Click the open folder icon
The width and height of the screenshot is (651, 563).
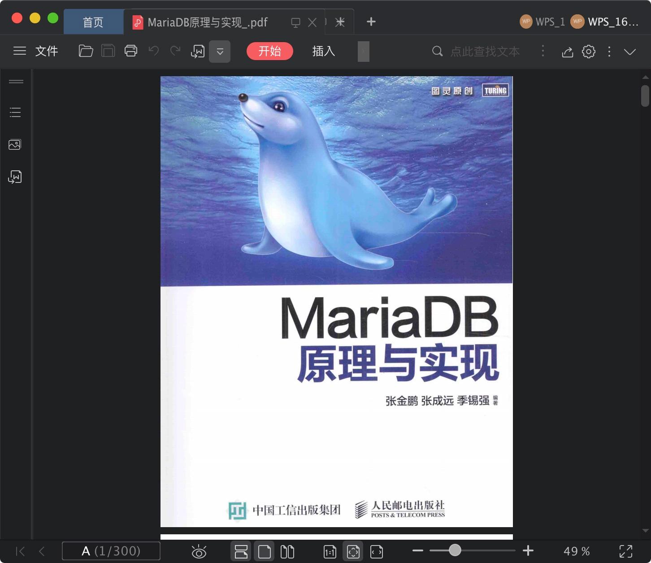click(86, 51)
